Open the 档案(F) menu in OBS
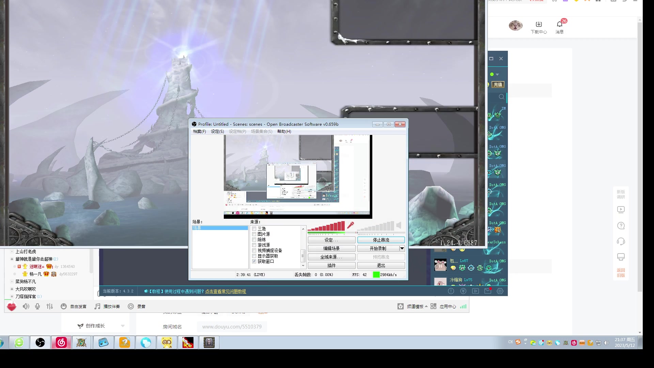 pyautogui.click(x=199, y=132)
